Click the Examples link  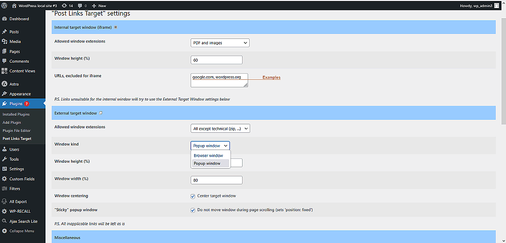271,77
